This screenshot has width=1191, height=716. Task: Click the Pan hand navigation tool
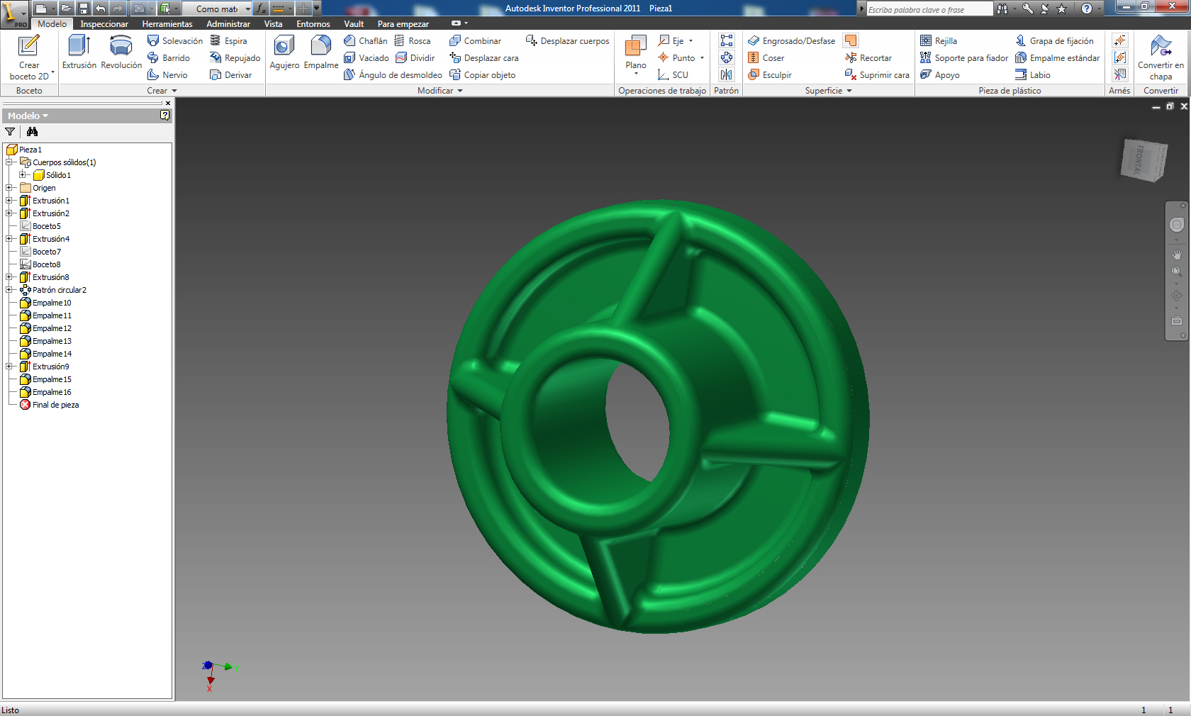click(1177, 254)
